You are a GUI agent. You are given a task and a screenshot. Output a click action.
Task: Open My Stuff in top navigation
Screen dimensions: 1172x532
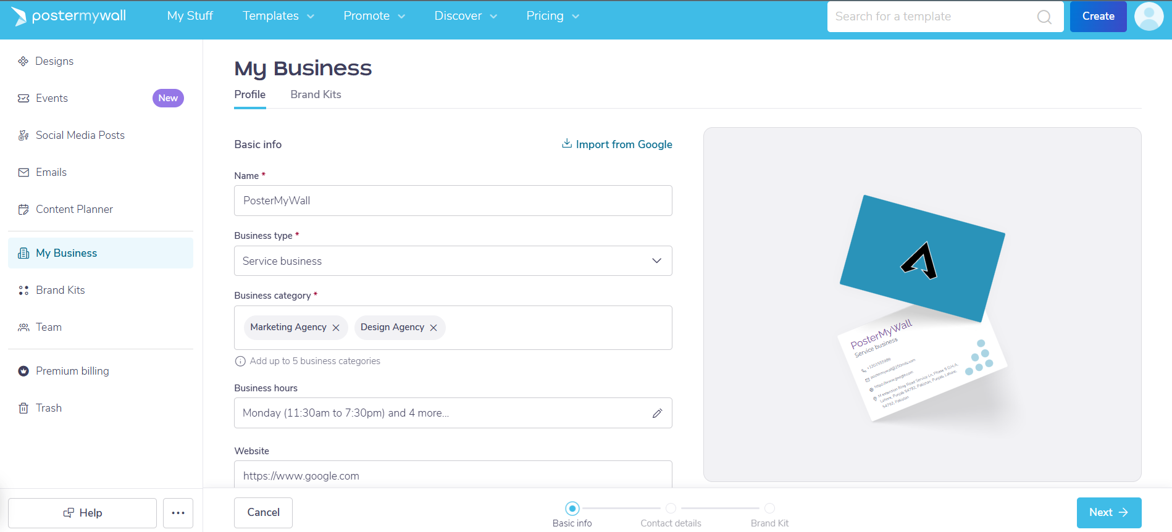click(x=190, y=16)
